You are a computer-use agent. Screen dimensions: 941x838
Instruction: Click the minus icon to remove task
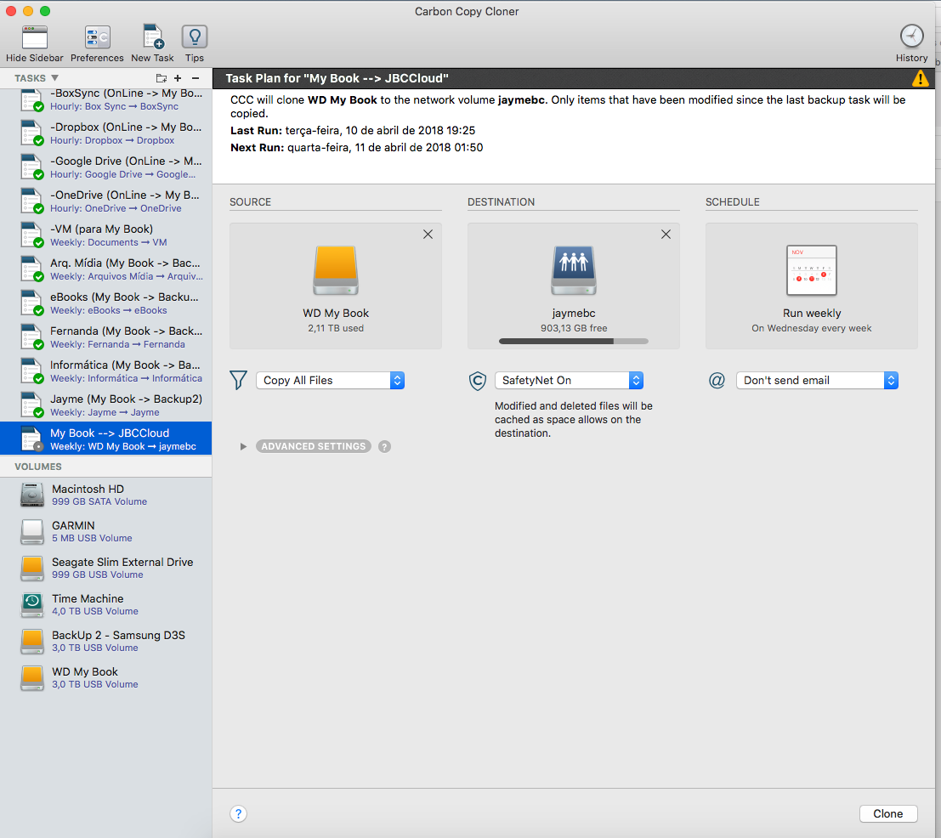(196, 78)
